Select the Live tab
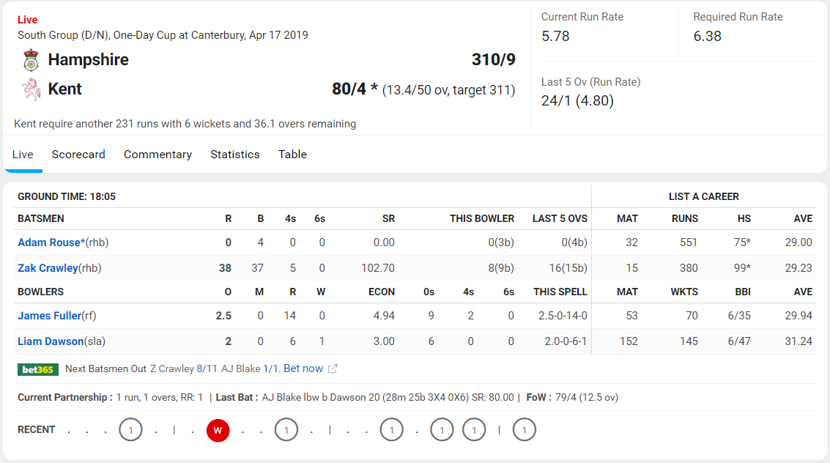The image size is (830, 463). (23, 155)
